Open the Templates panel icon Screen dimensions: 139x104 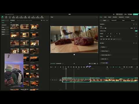tap(38, 17)
